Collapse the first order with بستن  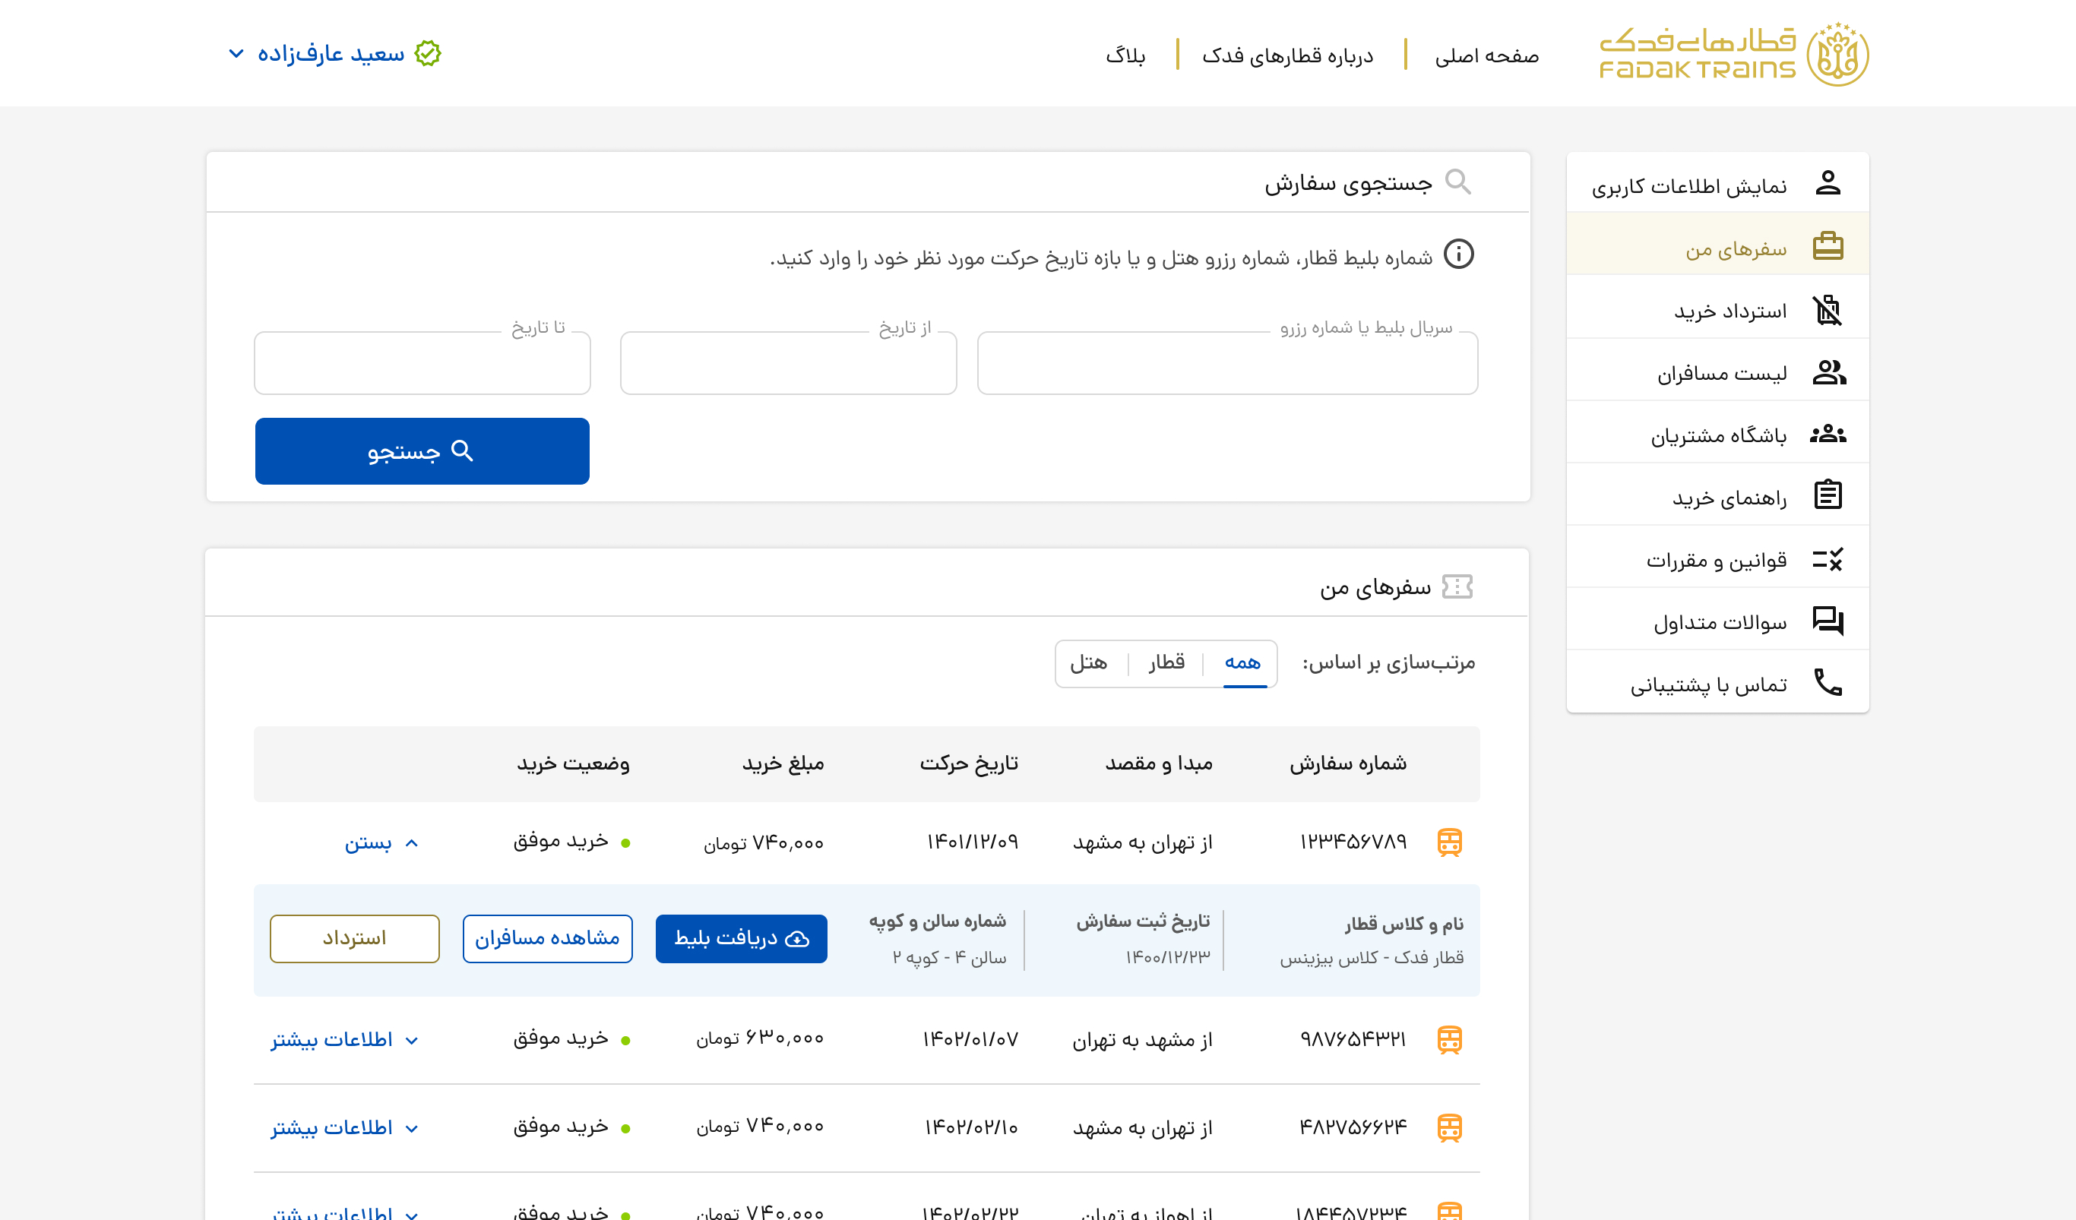pos(381,842)
